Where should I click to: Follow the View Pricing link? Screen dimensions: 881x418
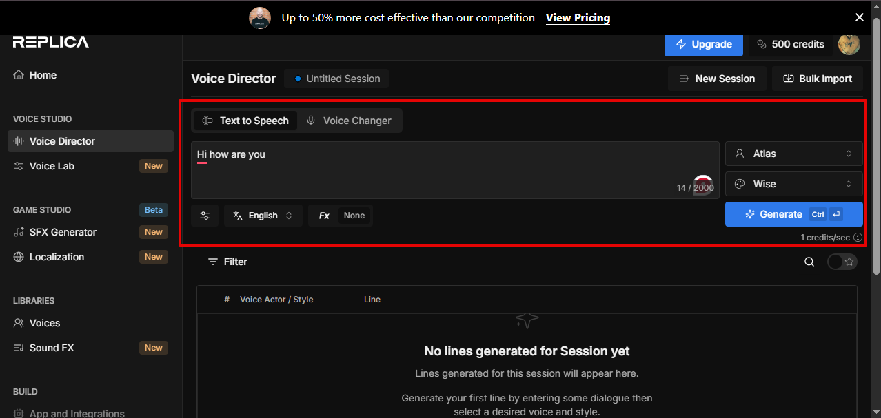click(578, 18)
